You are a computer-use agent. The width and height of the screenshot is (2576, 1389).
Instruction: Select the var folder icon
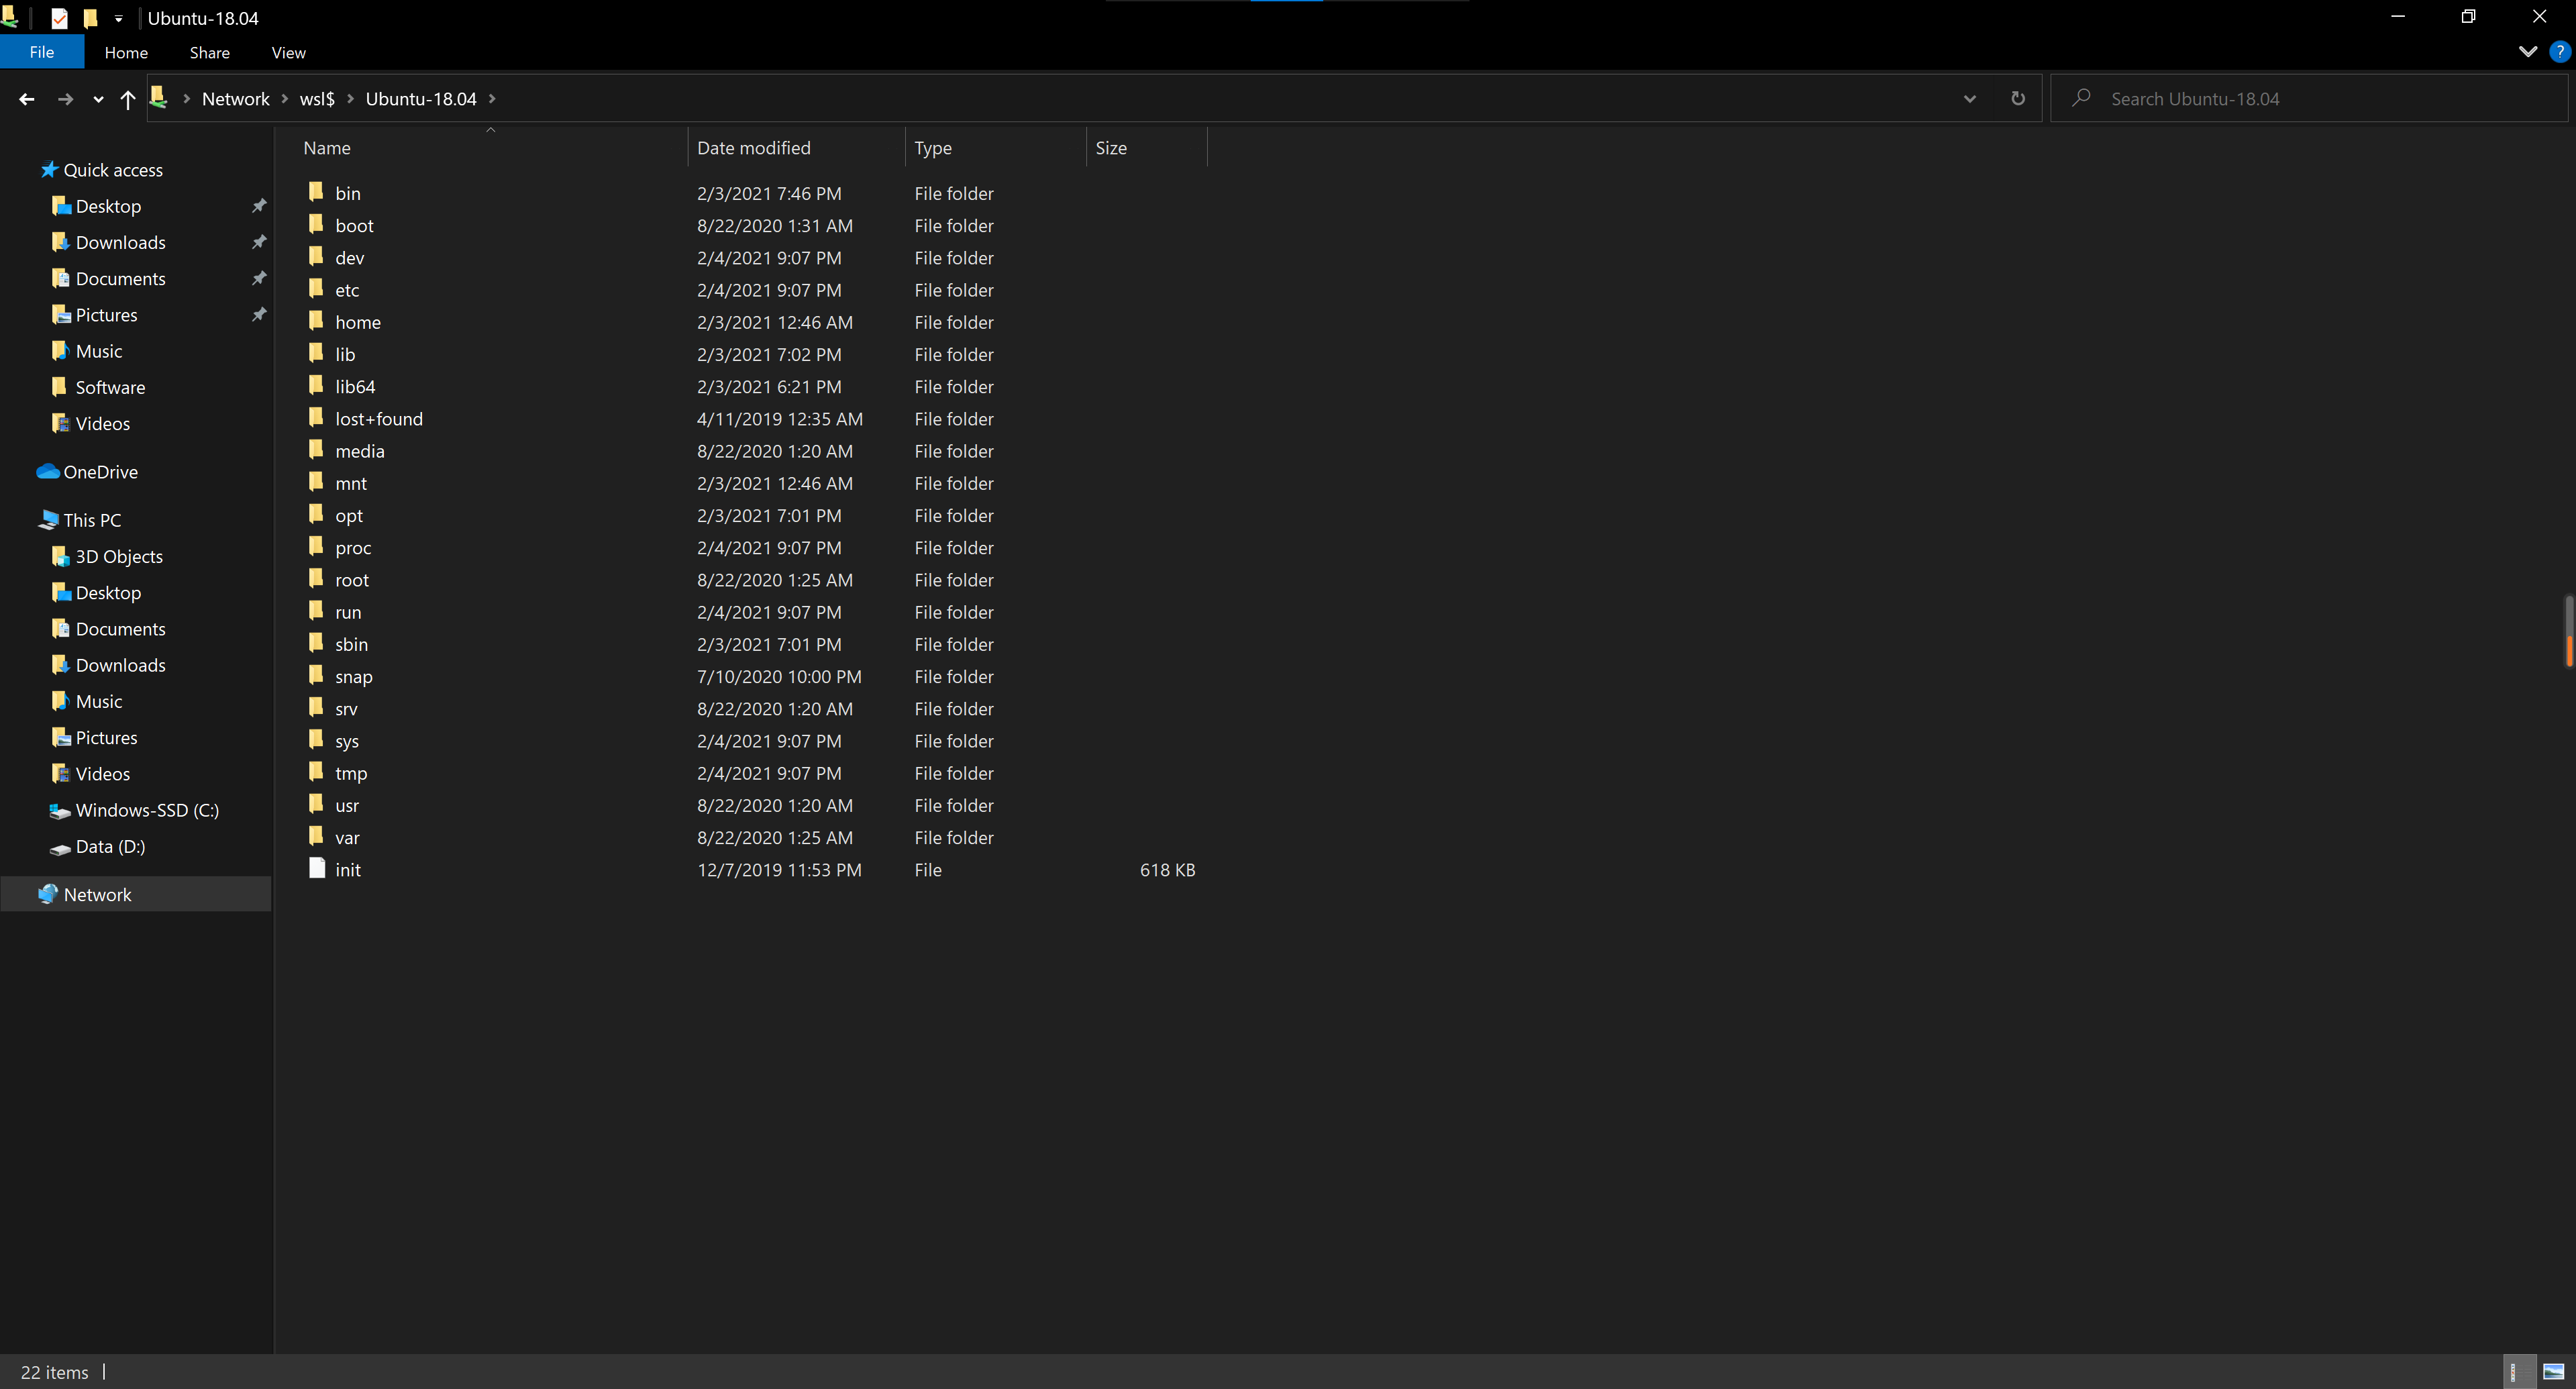(316, 836)
